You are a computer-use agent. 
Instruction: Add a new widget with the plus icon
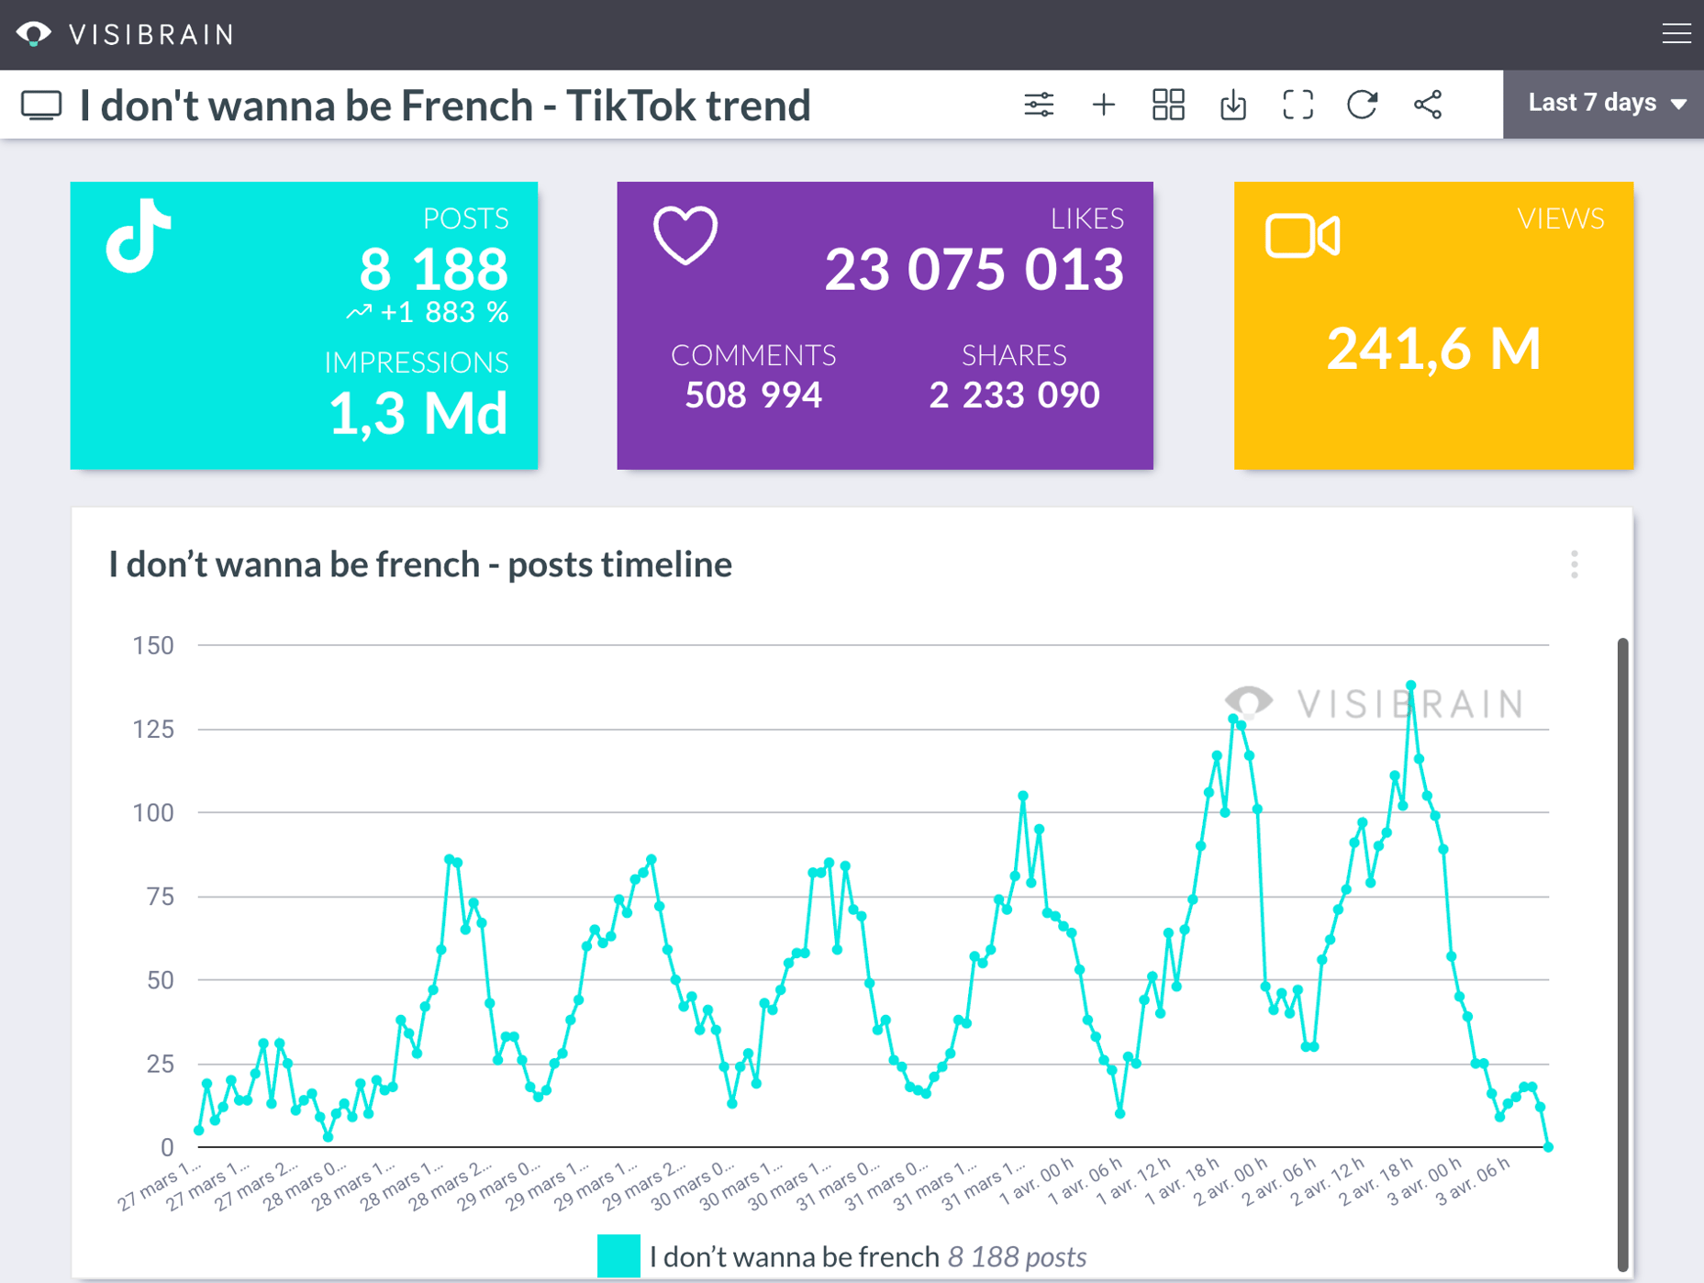click(1104, 104)
